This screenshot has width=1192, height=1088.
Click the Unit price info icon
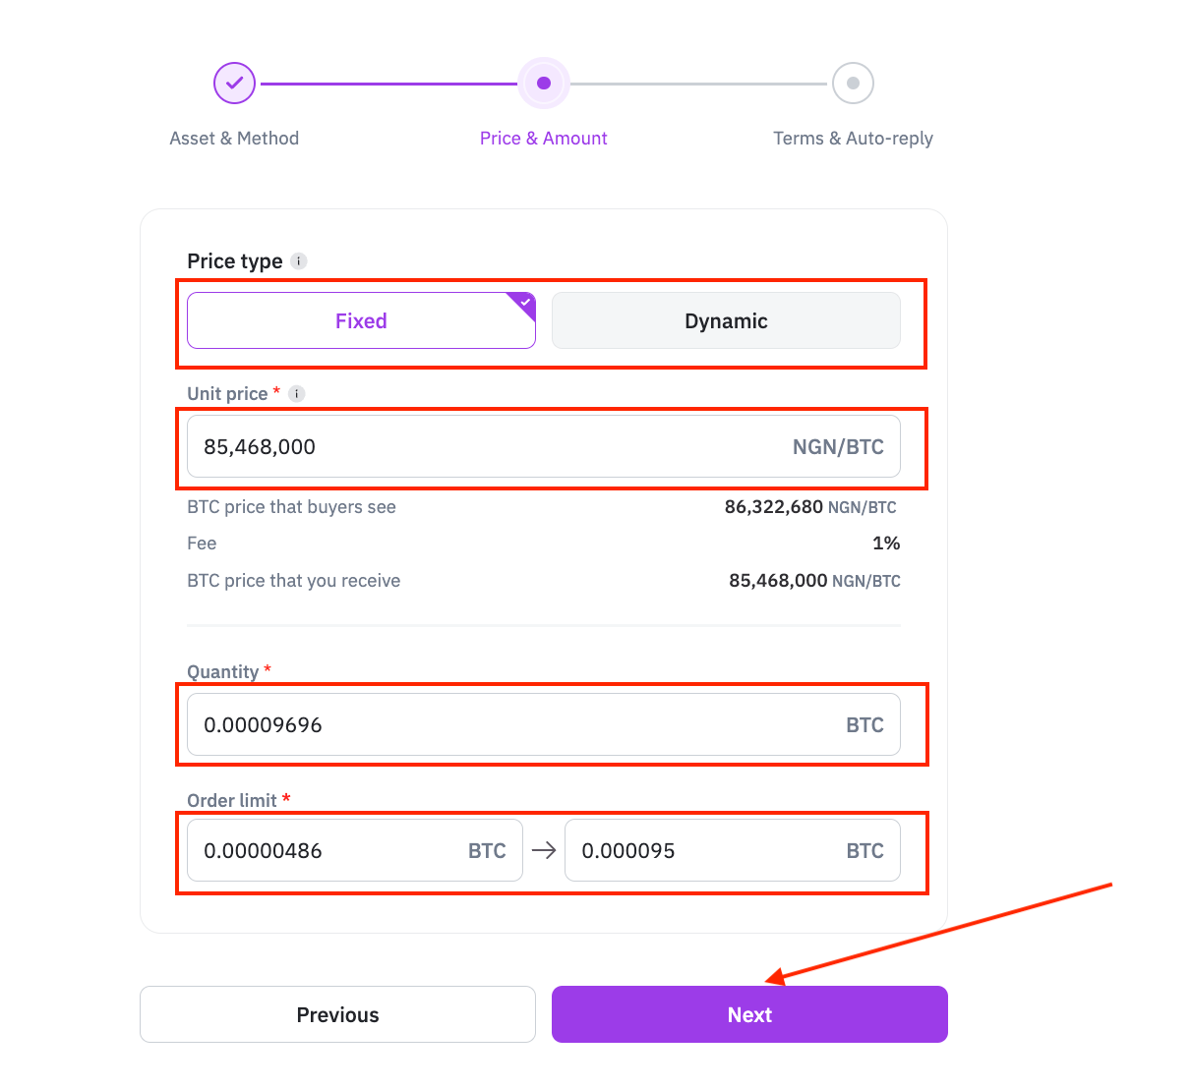tap(296, 394)
